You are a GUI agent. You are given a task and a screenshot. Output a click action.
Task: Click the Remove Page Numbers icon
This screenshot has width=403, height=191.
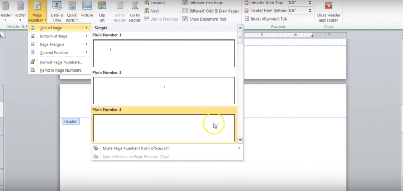pos(33,70)
